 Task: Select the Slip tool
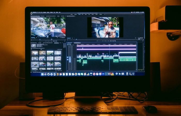click(x=64, y=46)
